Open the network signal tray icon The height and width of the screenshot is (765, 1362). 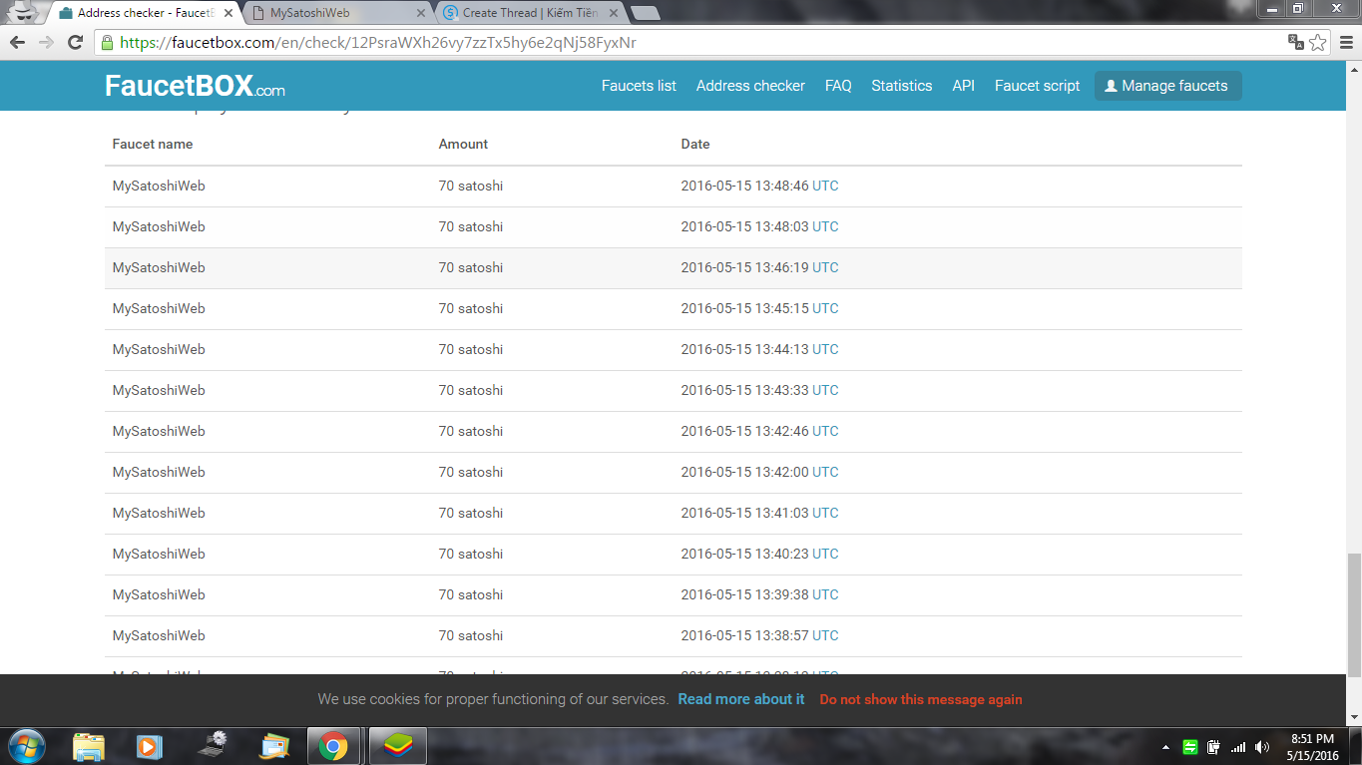coord(1238,747)
